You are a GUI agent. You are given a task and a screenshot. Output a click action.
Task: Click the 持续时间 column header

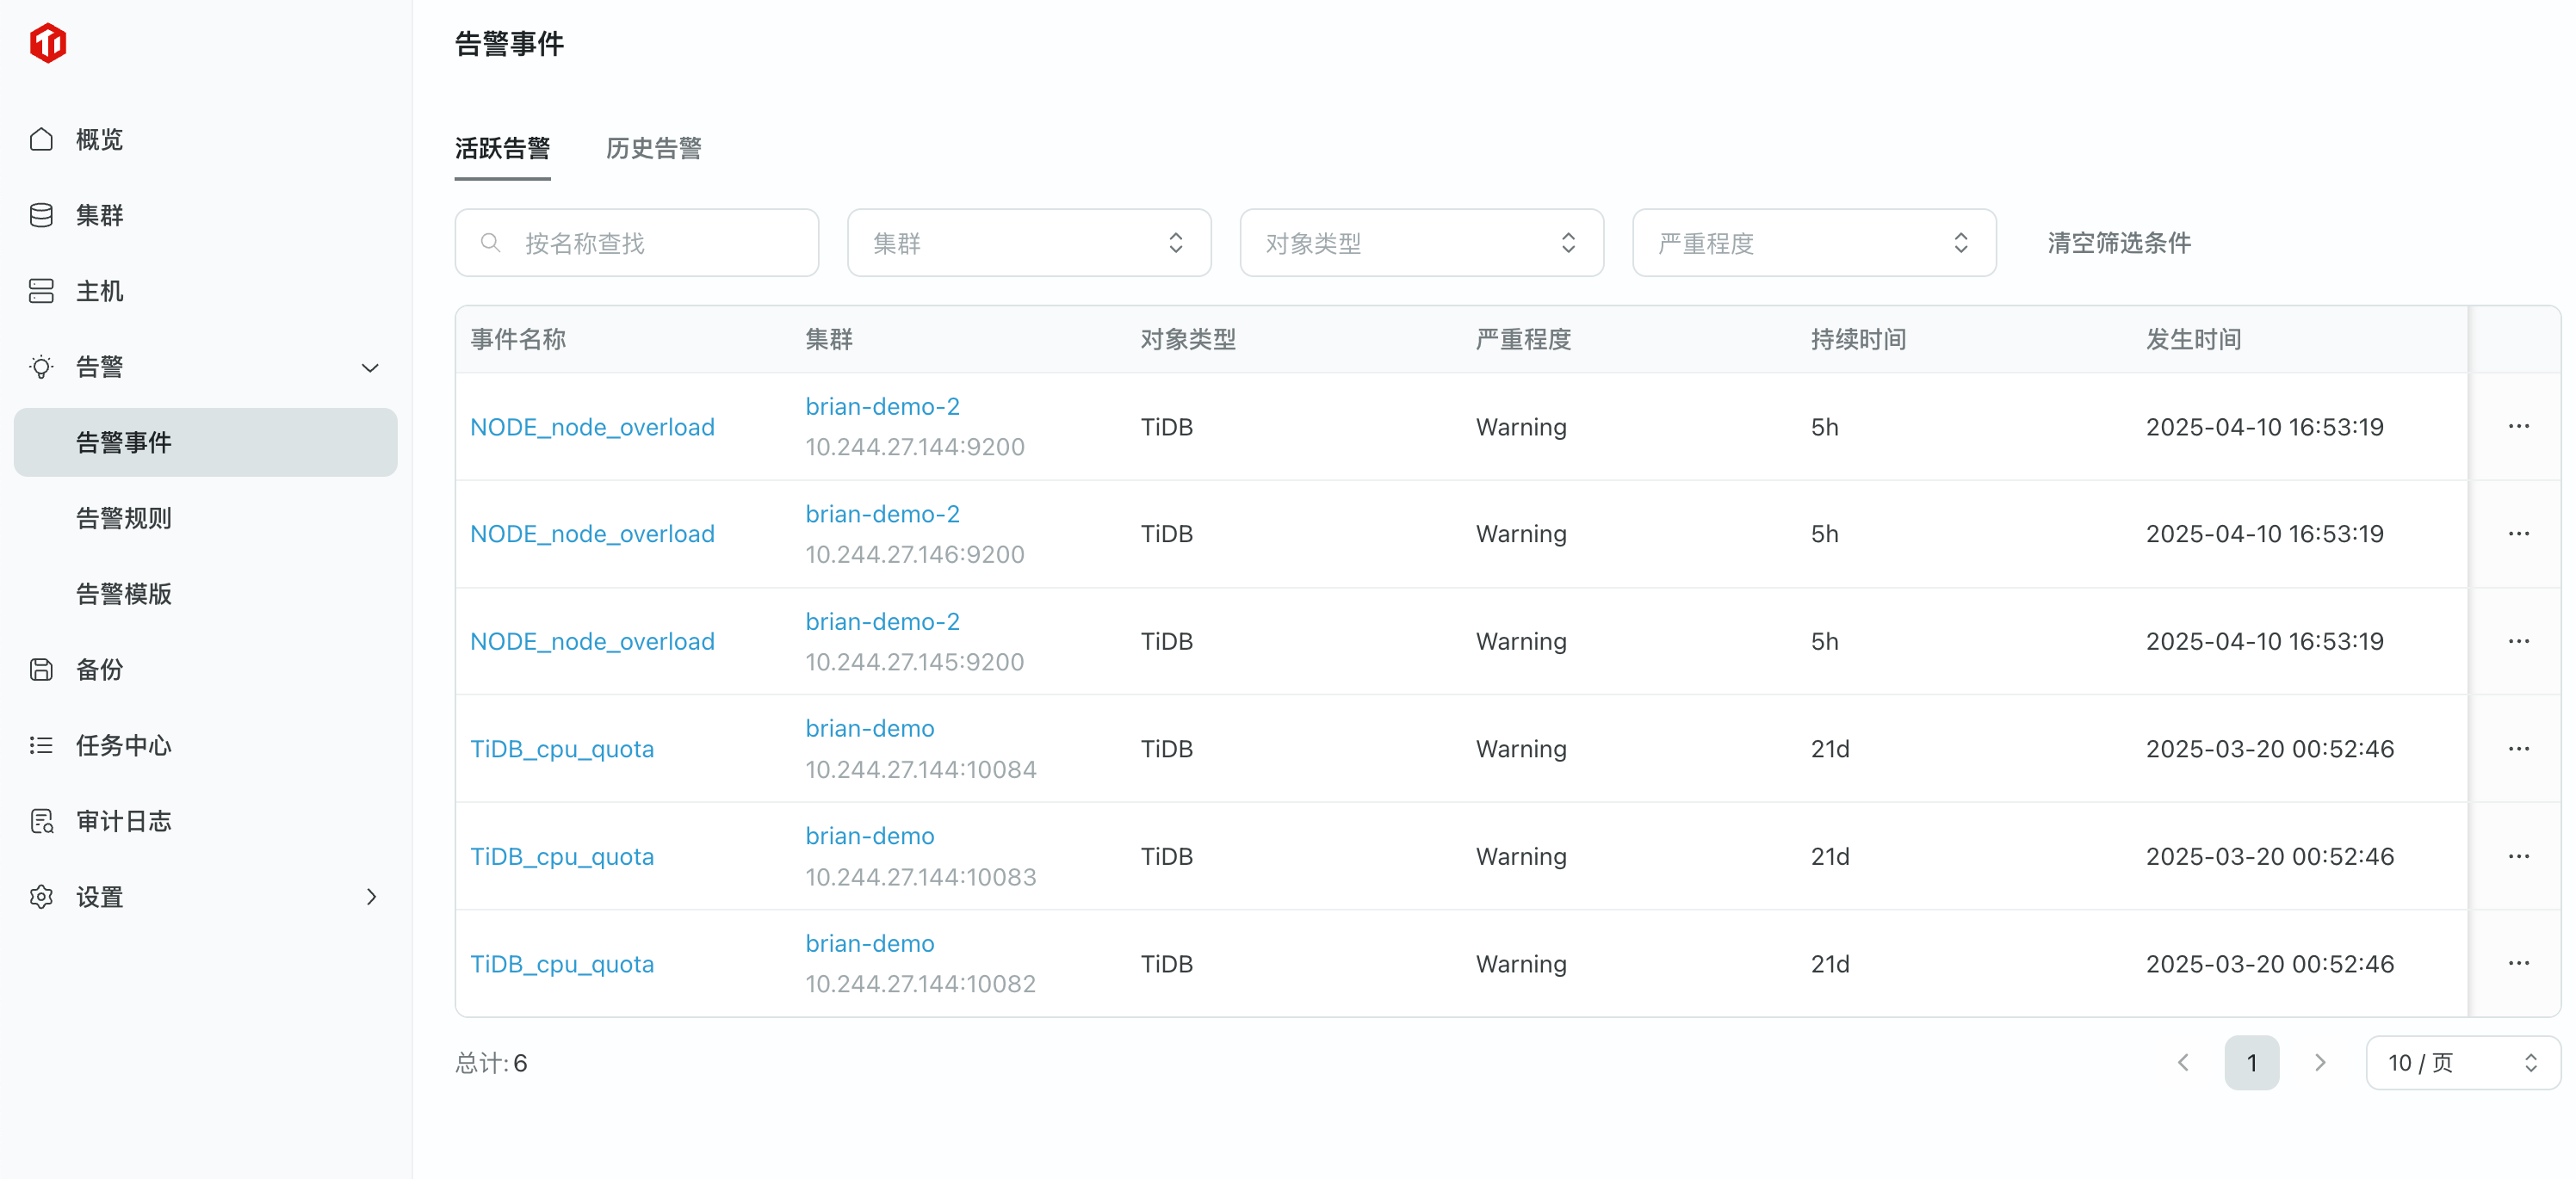1858,340
